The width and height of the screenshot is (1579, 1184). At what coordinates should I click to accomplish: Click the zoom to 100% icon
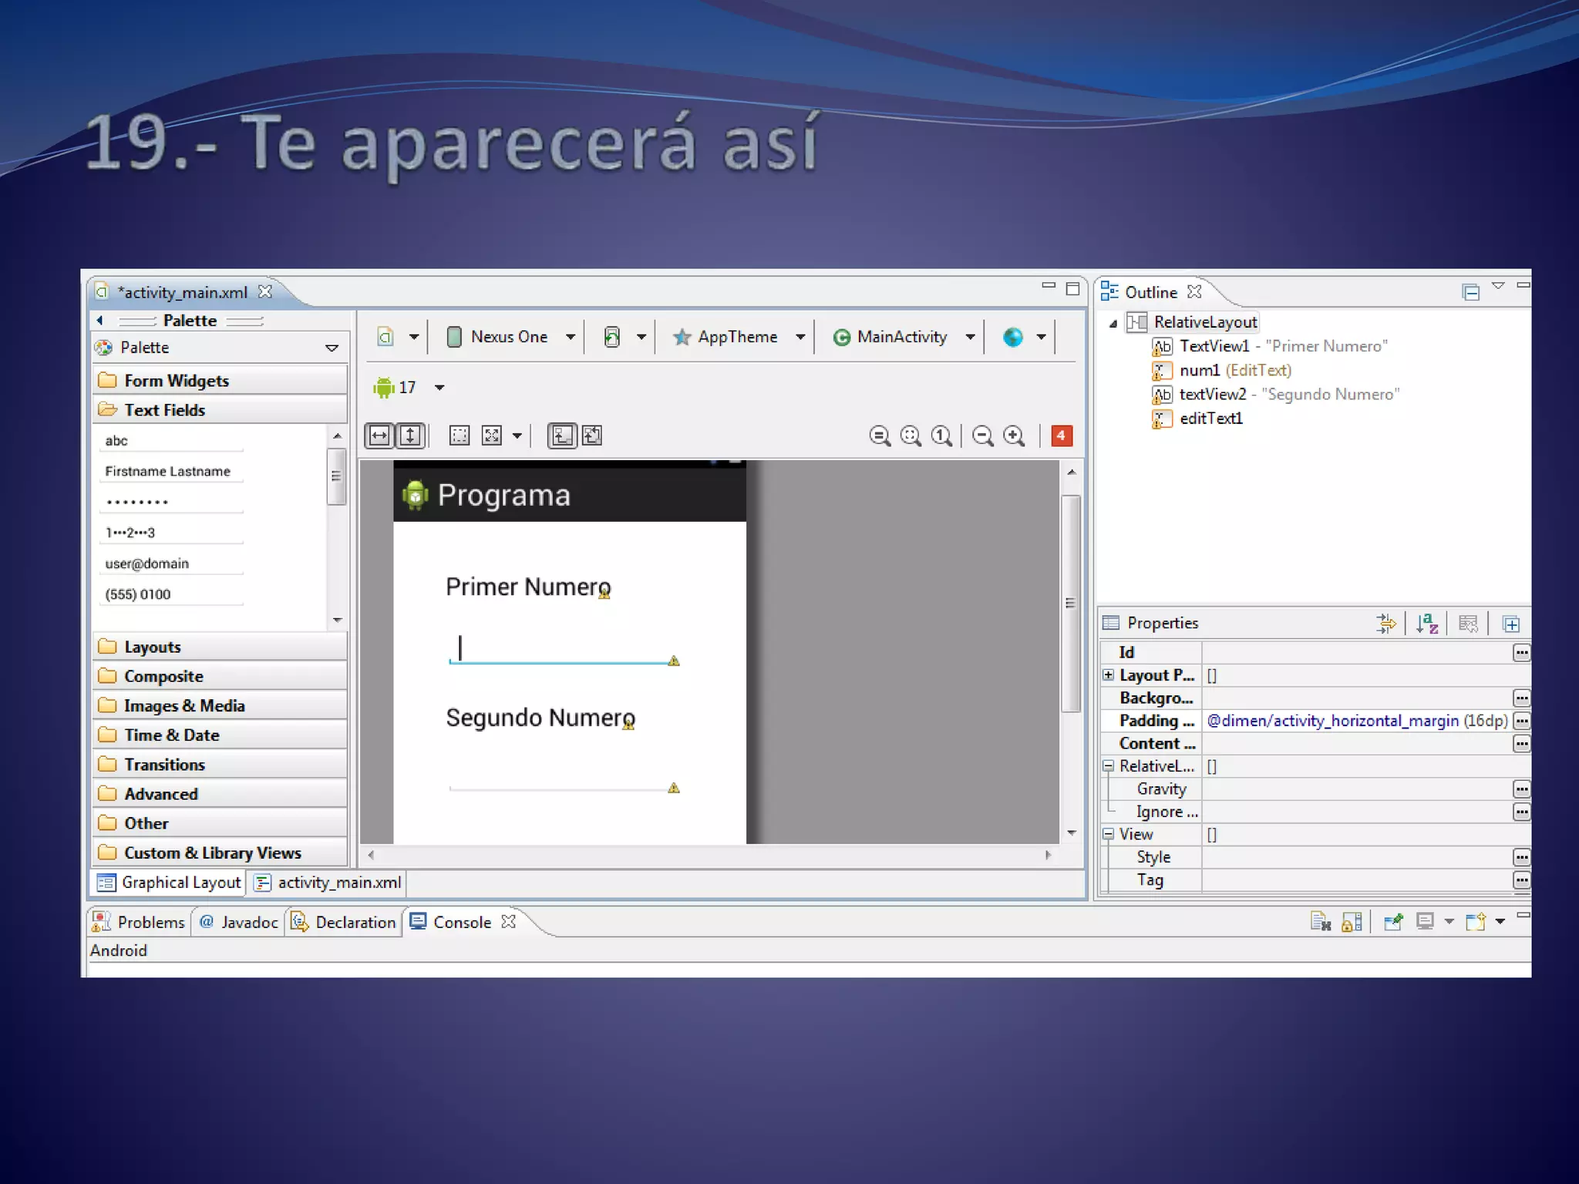[941, 436]
